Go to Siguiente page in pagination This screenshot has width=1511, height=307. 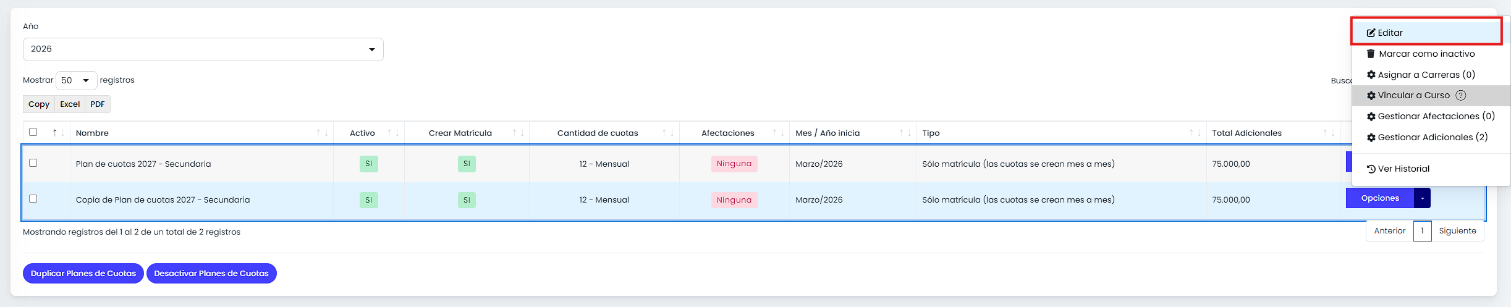click(x=1457, y=231)
